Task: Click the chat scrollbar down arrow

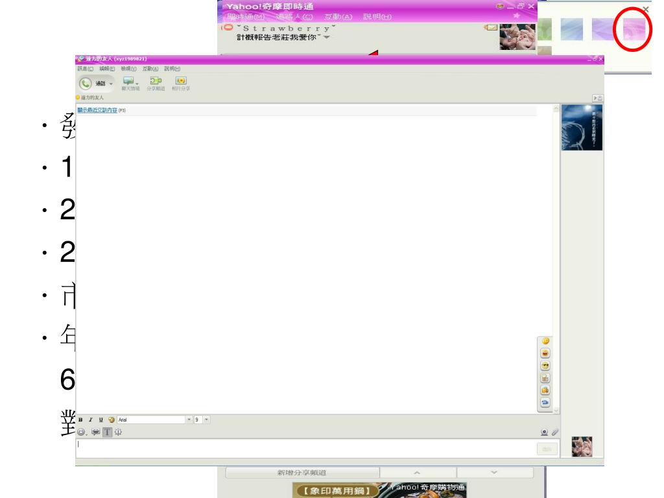Action: pos(556,410)
